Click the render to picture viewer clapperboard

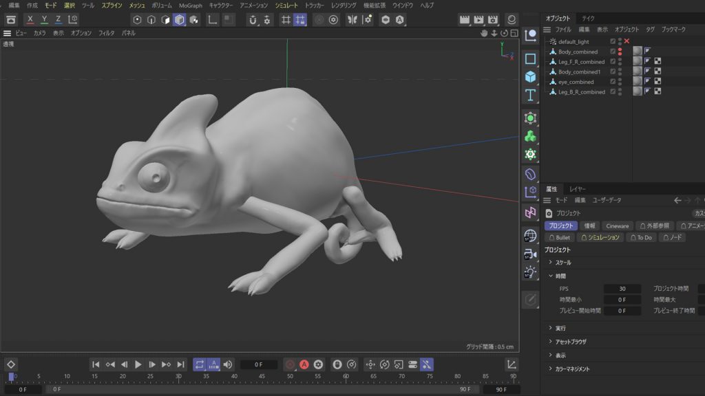(x=479, y=20)
